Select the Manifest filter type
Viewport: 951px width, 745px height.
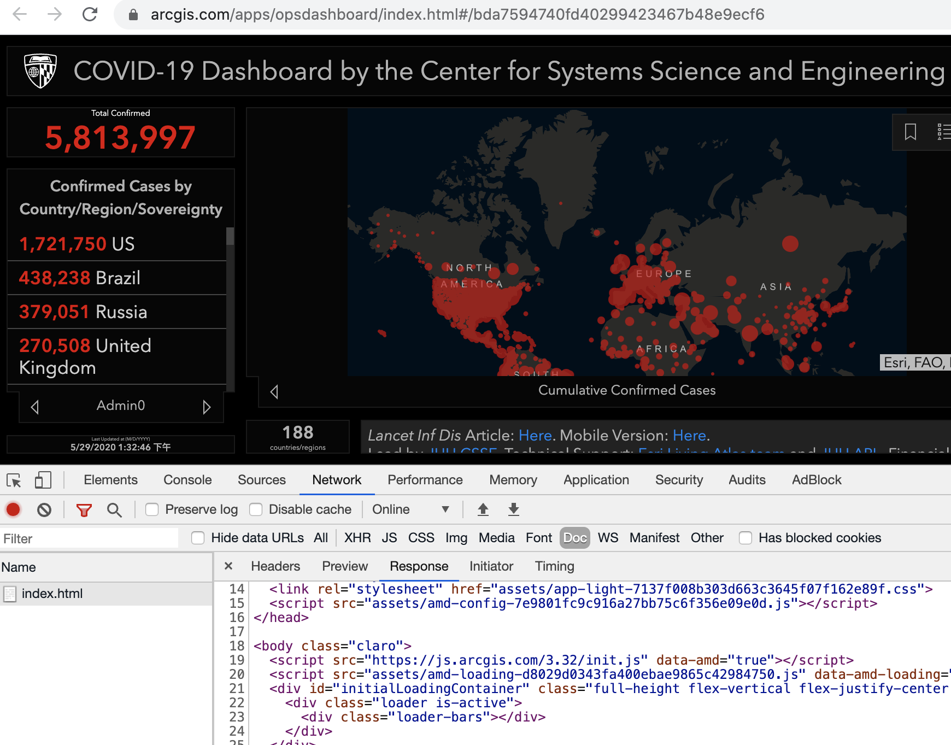pyautogui.click(x=654, y=538)
